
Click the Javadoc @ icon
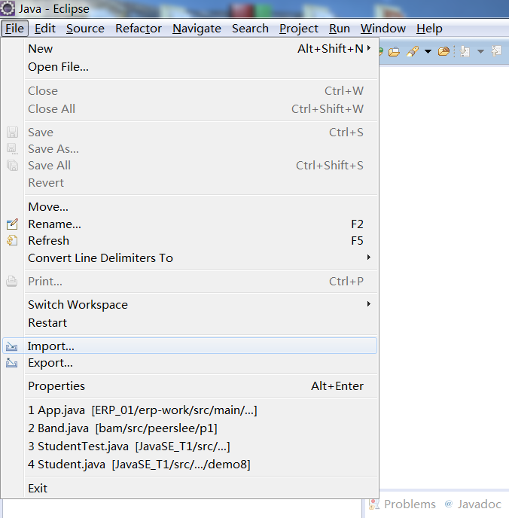click(449, 504)
